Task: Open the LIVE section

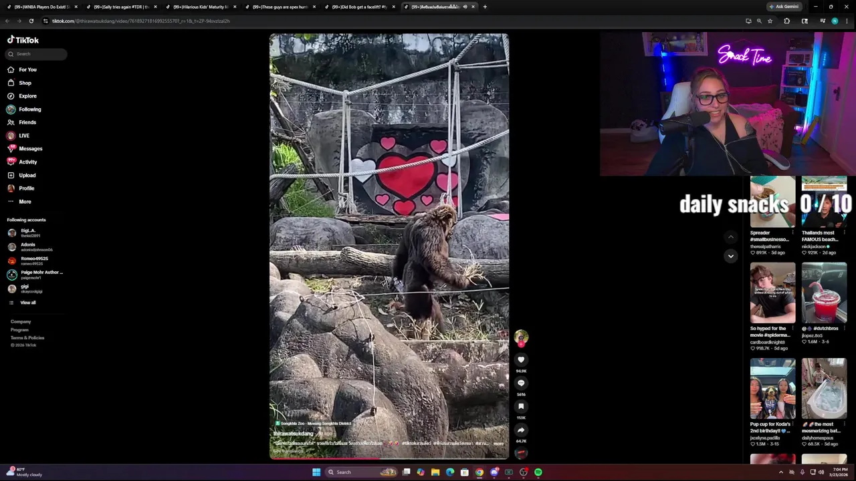Action: coord(18,136)
